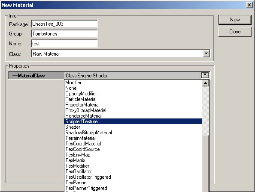Collapse the MaterialClass dropdown arrow
The image size is (255, 192).
(x=205, y=75)
